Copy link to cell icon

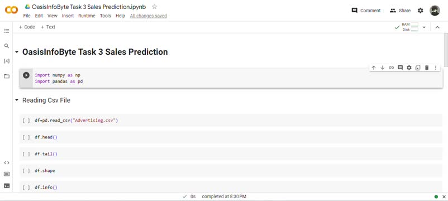click(391, 68)
